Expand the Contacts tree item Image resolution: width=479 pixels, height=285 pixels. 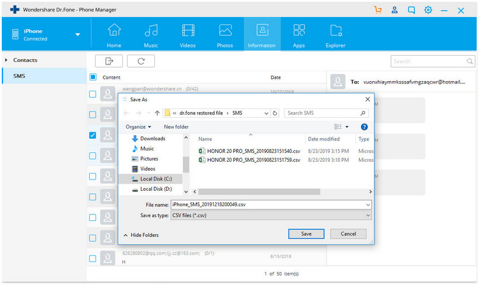click(x=6, y=60)
